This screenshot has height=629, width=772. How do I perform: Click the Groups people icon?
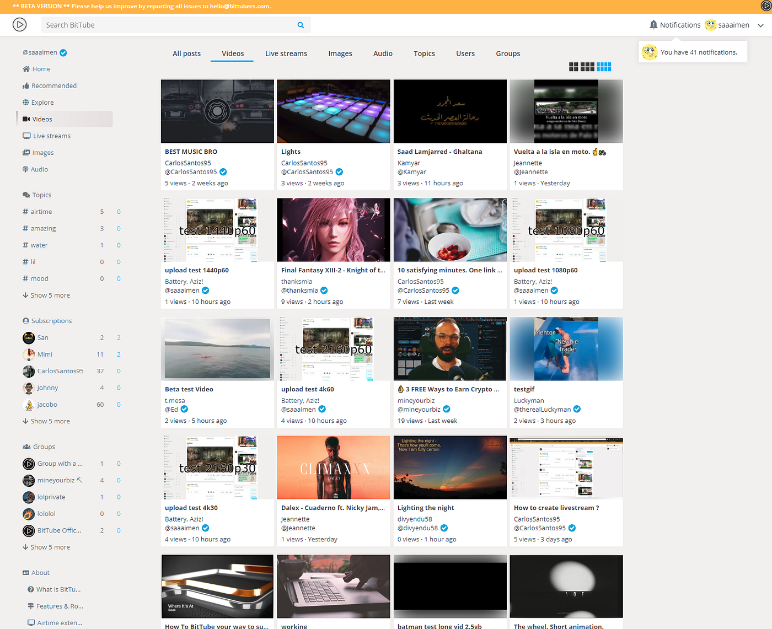26,447
